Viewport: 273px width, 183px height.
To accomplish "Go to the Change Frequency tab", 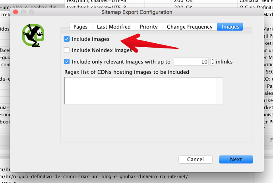I will pyautogui.click(x=190, y=27).
